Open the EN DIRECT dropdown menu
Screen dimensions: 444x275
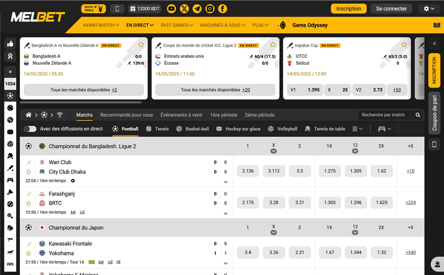[x=140, y=25]
